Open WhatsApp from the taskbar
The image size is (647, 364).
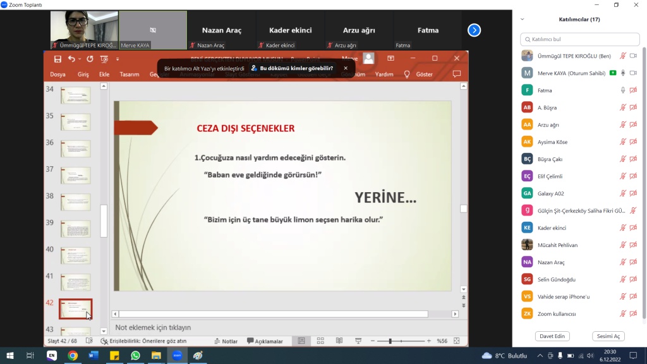point(135,356)
